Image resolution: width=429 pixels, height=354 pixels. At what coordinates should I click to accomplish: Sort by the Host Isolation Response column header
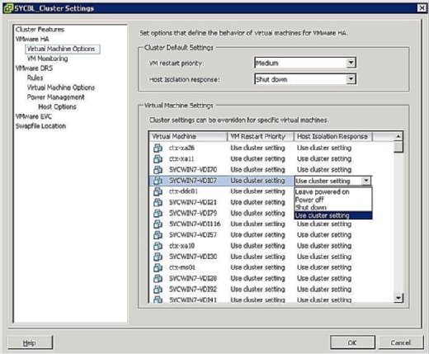(333, 136)
